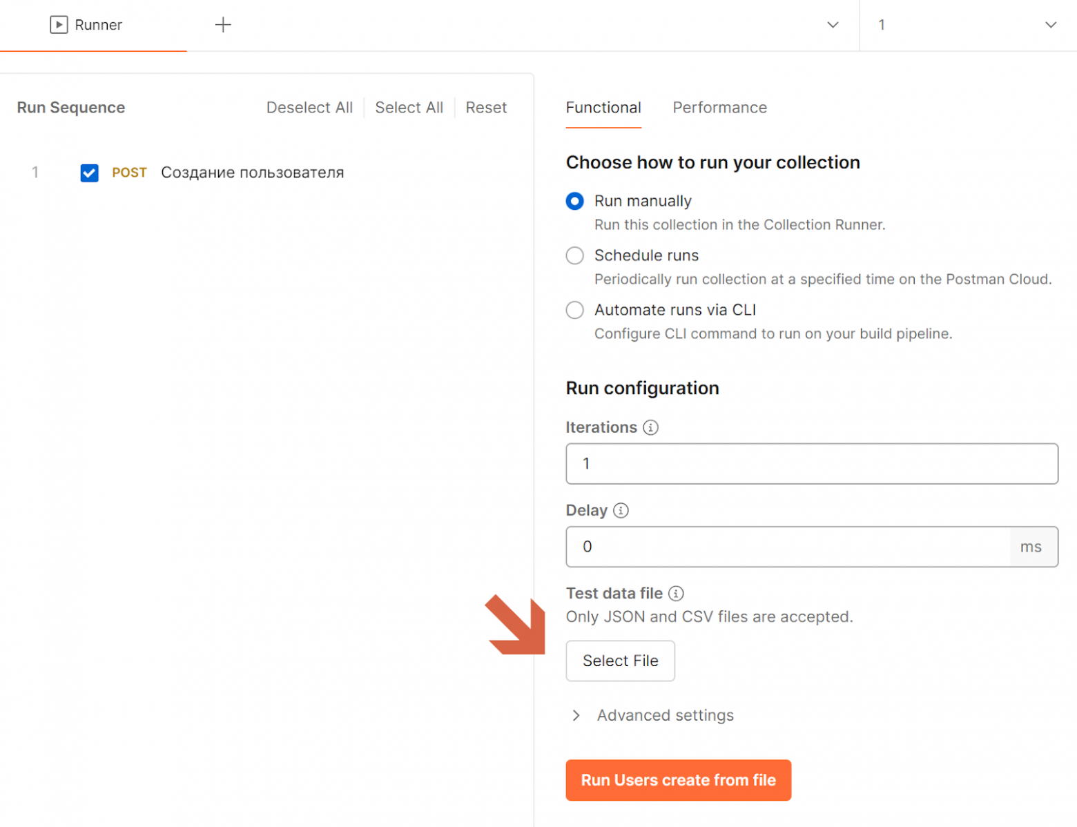Click the Select File button
The height and width of the screenshot is (827, 1077).
(620, 661)
